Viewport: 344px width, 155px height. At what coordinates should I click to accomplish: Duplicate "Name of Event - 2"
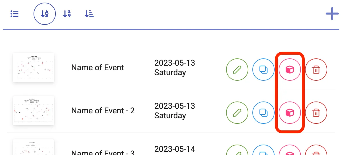tap(263, 112)
